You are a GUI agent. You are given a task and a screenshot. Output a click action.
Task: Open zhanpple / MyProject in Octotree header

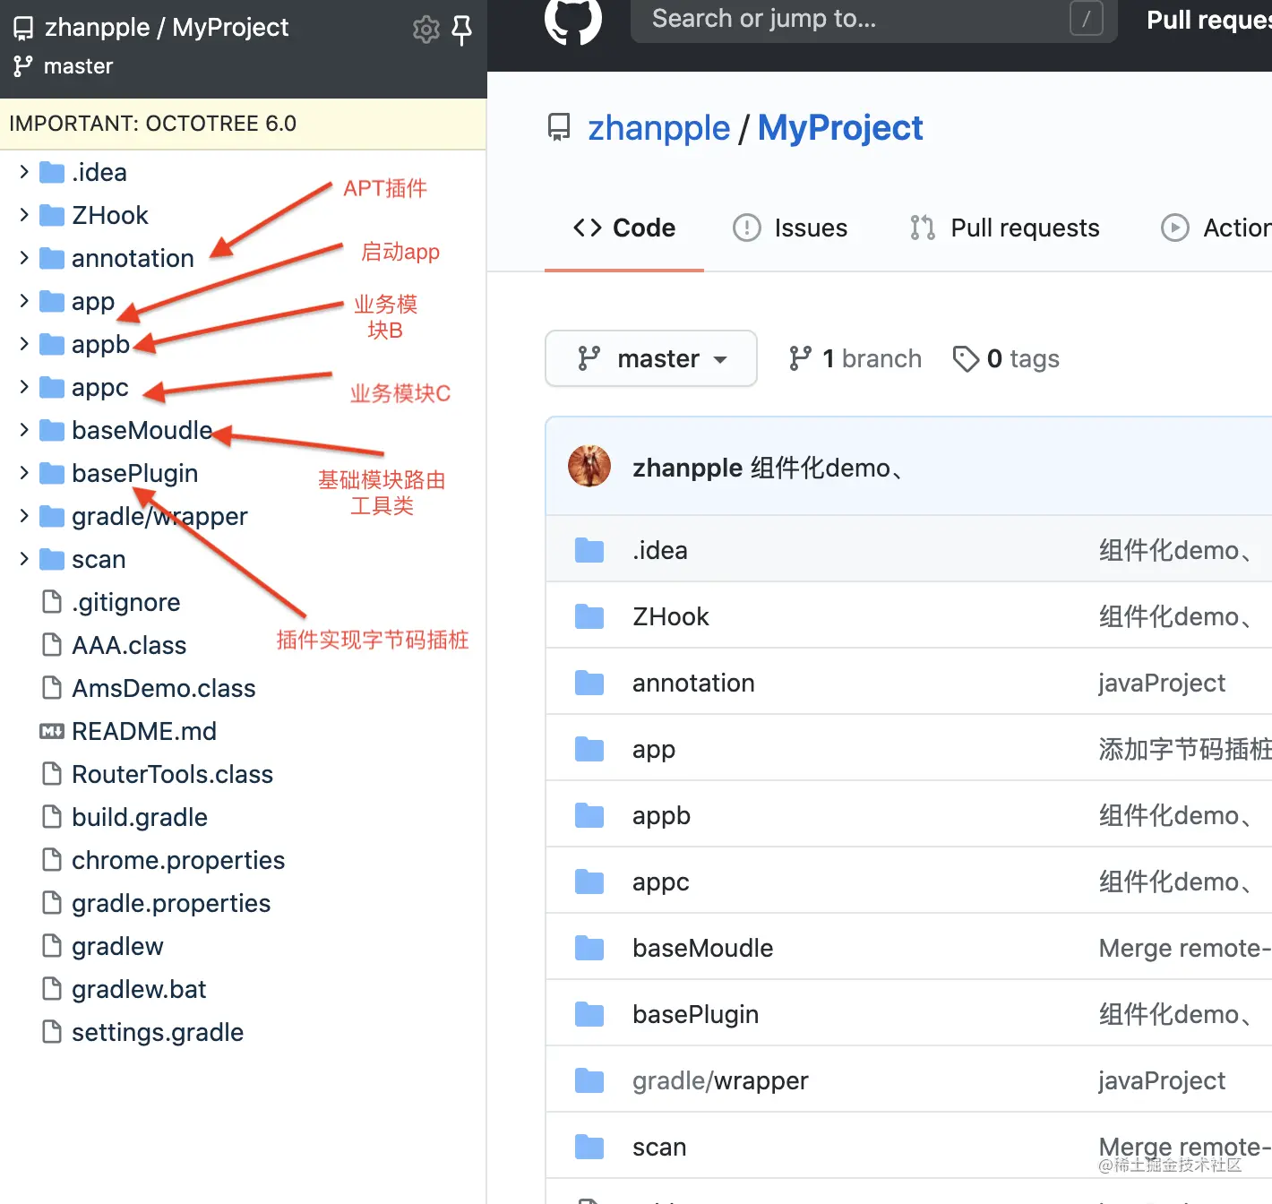[167, 28]
